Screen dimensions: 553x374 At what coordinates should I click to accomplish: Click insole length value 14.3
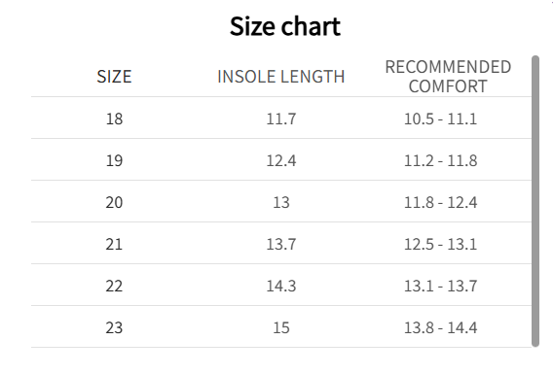pyautogui.click(x=281, y=286)
